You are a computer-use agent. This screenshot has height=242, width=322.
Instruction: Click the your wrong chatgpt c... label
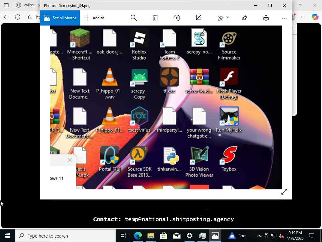[x=199, y=133]
